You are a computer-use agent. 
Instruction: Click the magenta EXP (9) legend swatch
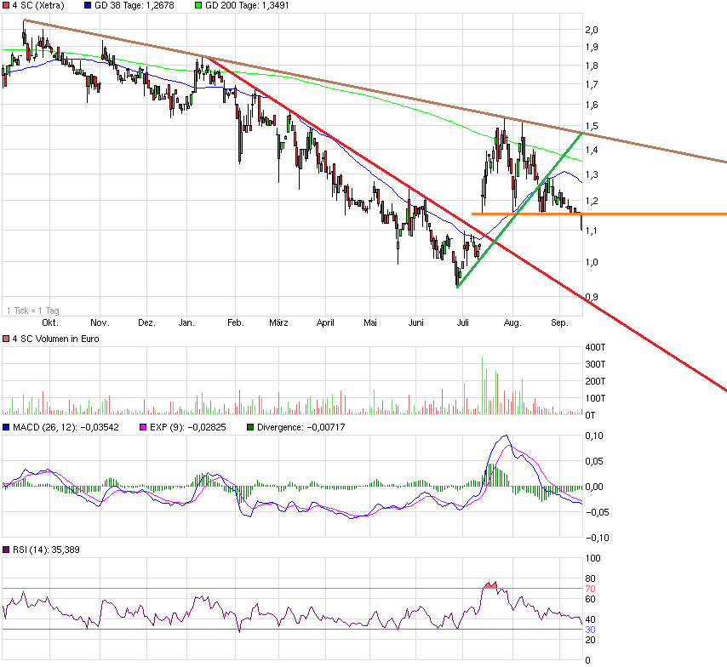tap(143, 427)
